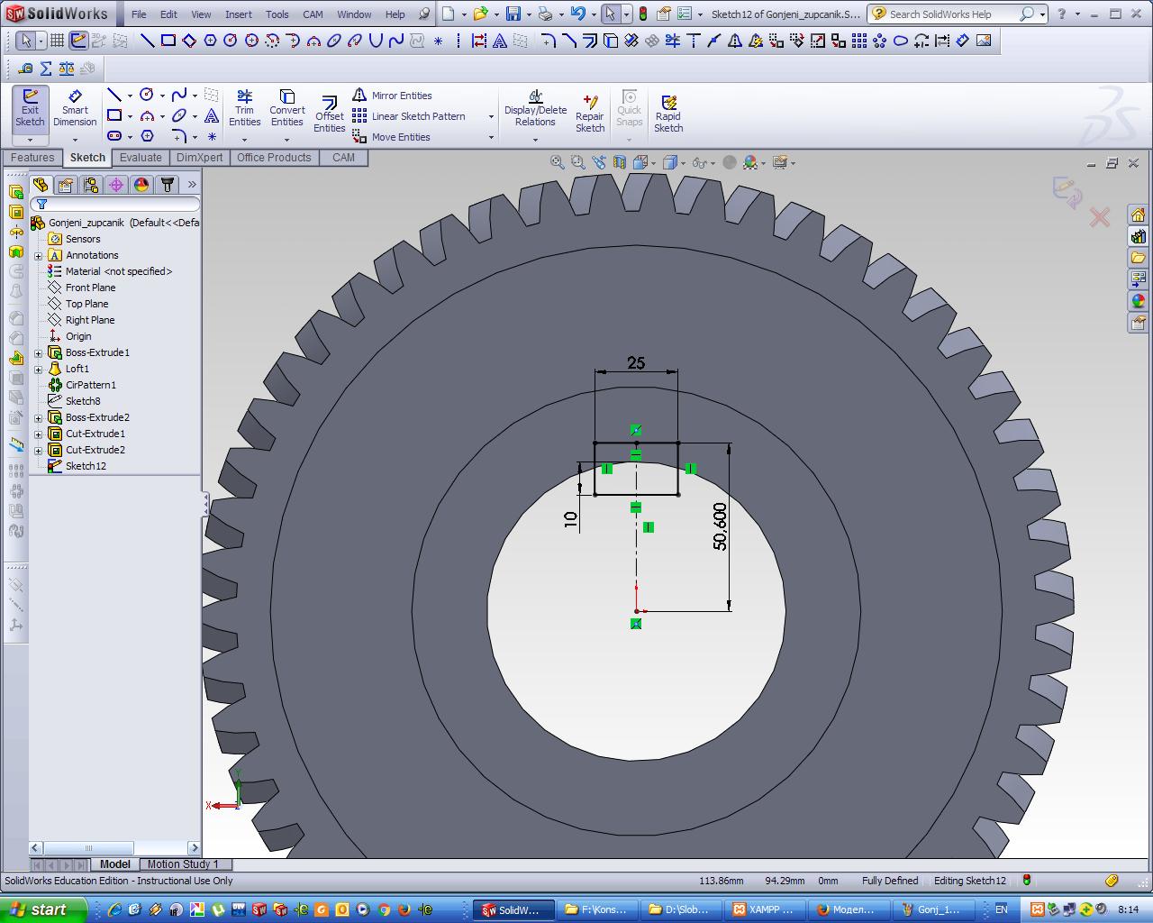The image size is (1153, 923).
Task: Switch to the Evaluate tab
Action: [141, 158]
